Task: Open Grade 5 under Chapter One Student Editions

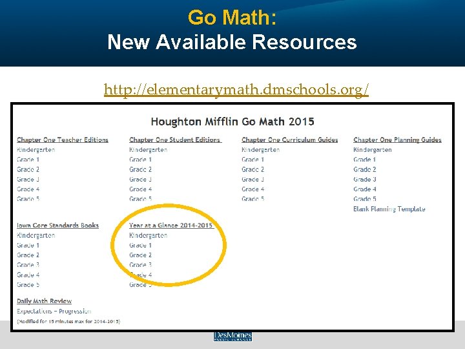Action: [141, 199]
